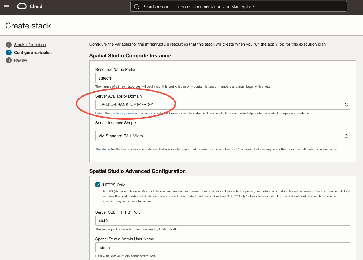Image resolution: width=363 pixels, height=260 pixels.
Task: Click the Cloud text in header
Action: pos(36,6)
